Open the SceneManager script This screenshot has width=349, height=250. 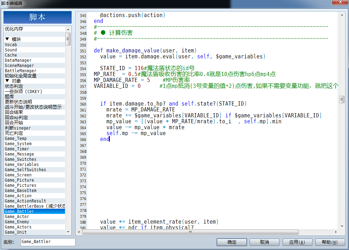click(35, 65)
